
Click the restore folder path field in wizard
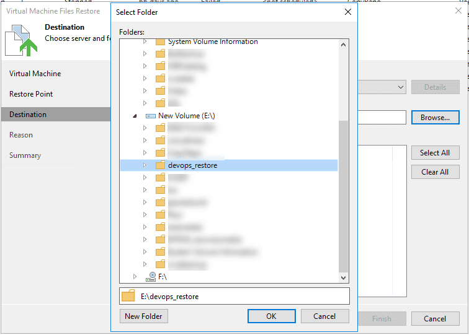382,117
